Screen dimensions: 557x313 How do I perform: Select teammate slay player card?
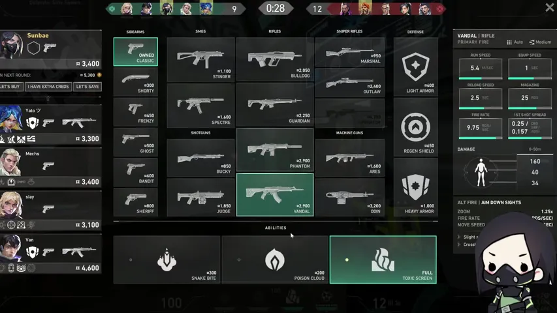tap(50, 211)
